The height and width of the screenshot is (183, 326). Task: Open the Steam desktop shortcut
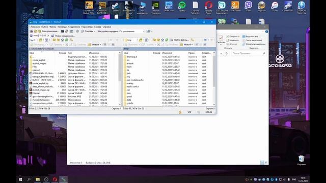[x=116, y=7]
